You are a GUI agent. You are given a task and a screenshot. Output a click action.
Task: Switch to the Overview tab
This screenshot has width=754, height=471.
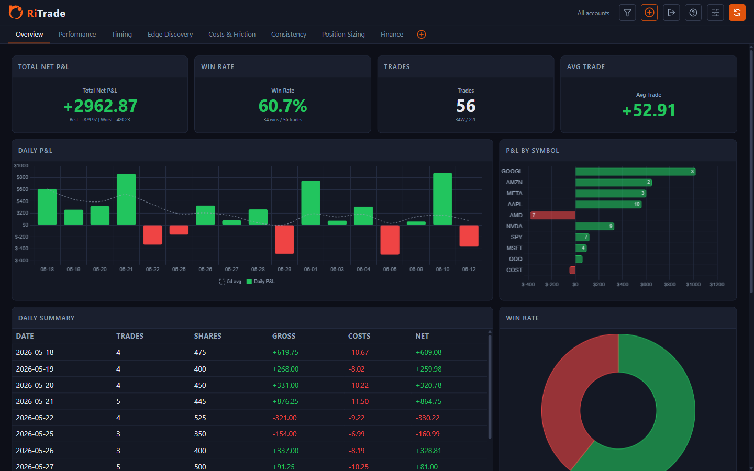tap(29, 35)
